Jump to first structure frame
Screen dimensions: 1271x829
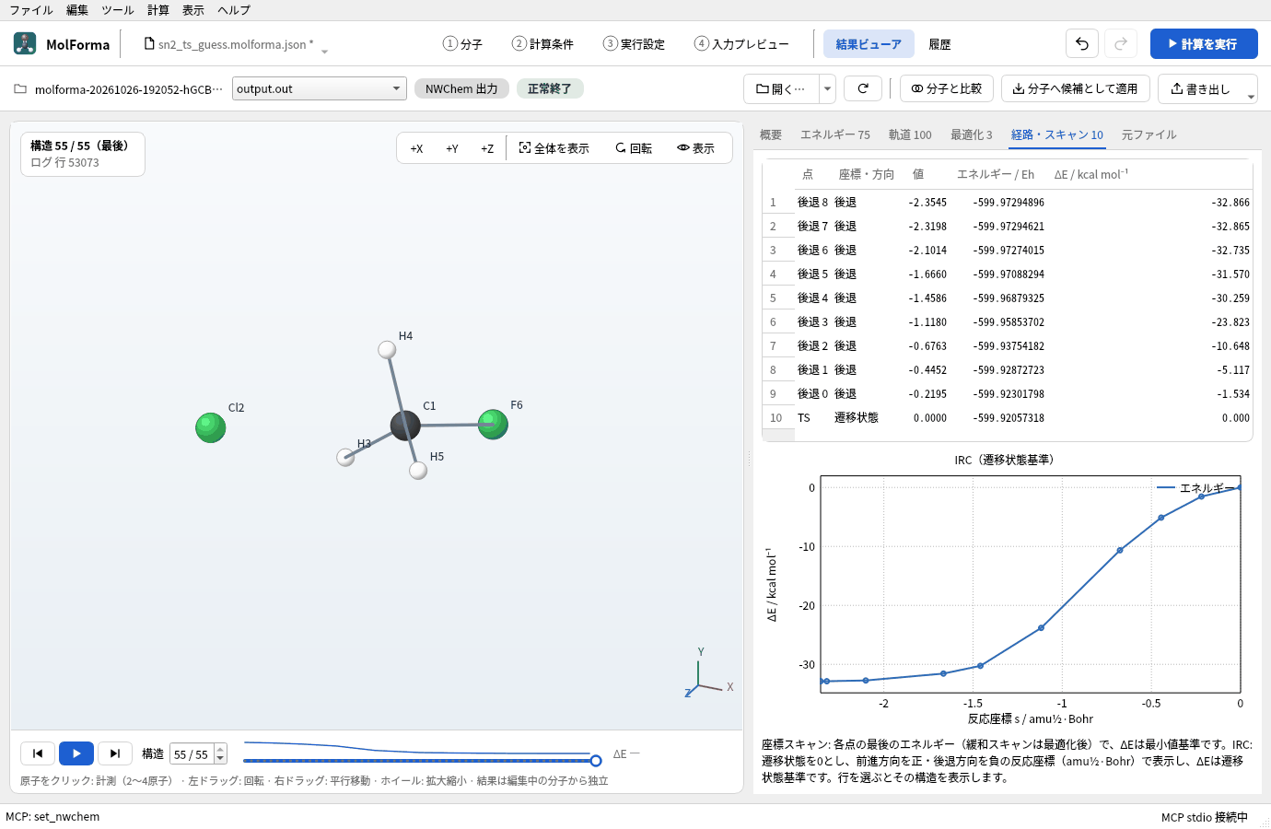[x=38, y=753]
